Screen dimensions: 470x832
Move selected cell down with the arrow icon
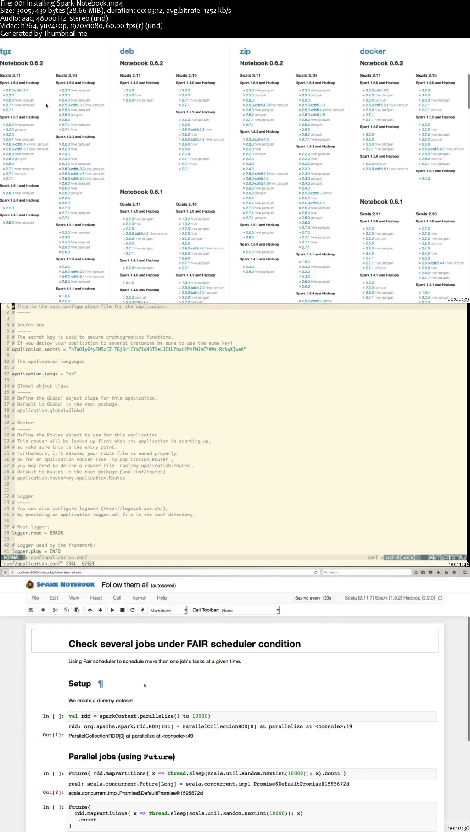pos(100,610)
